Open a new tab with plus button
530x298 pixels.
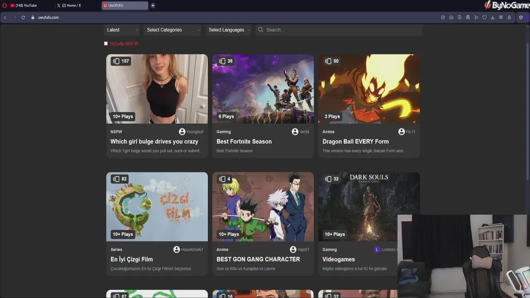153,5
